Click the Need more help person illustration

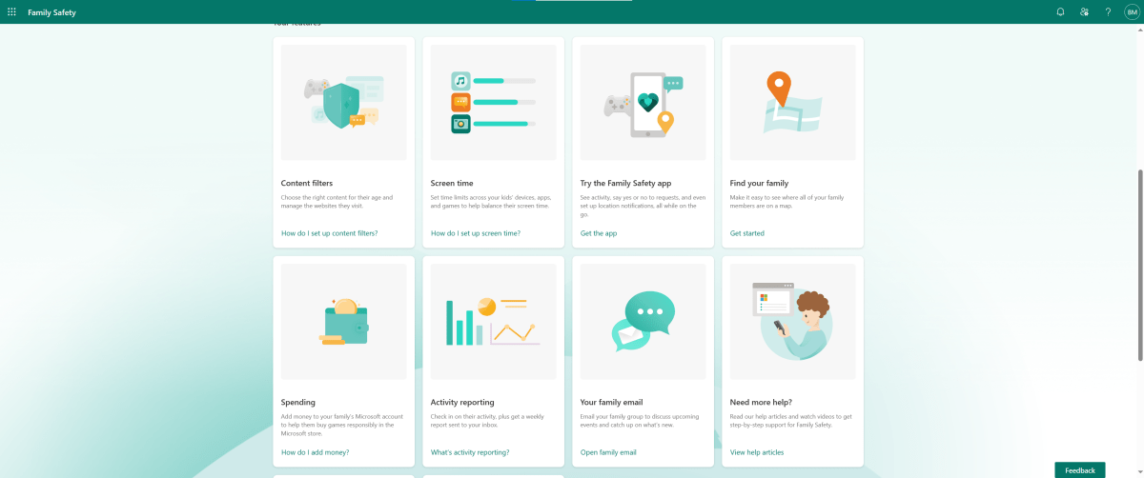793,321
